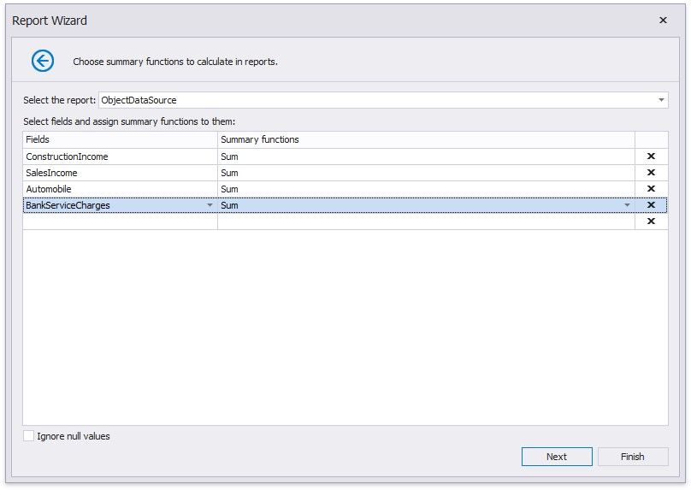Screen dimensions: 691x490
Task: Delete the SalesIncome row
Action: coord(651,173)
